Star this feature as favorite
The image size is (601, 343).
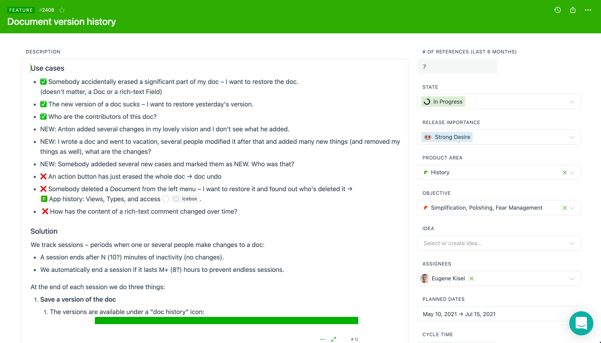tap(62, 10)
